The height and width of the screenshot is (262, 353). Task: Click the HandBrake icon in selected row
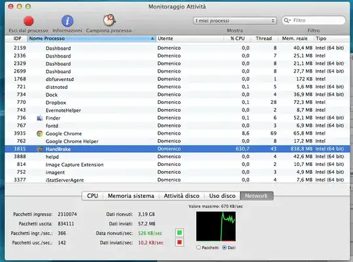pos(40,149)
